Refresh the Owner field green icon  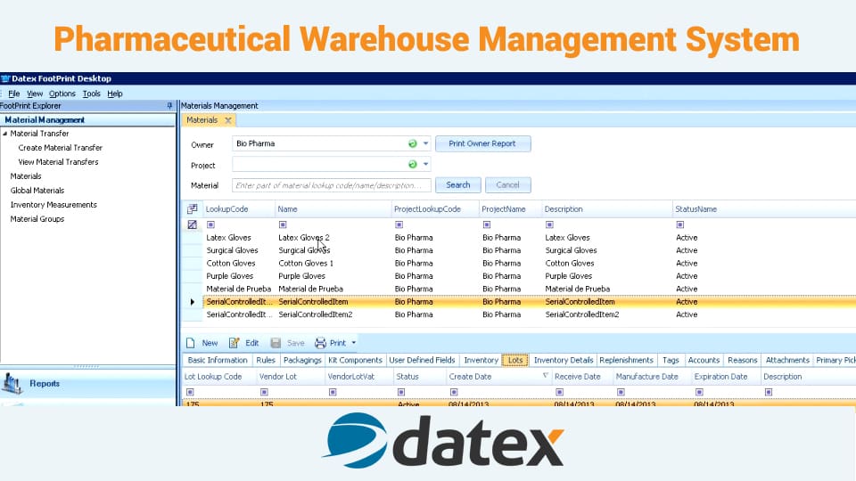coord(413,143)
